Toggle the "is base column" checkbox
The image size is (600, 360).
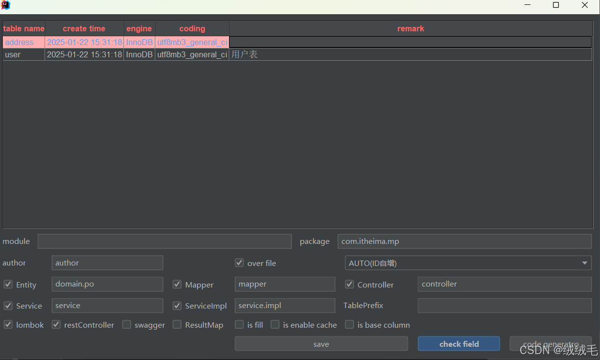click(x=349, y=325)
